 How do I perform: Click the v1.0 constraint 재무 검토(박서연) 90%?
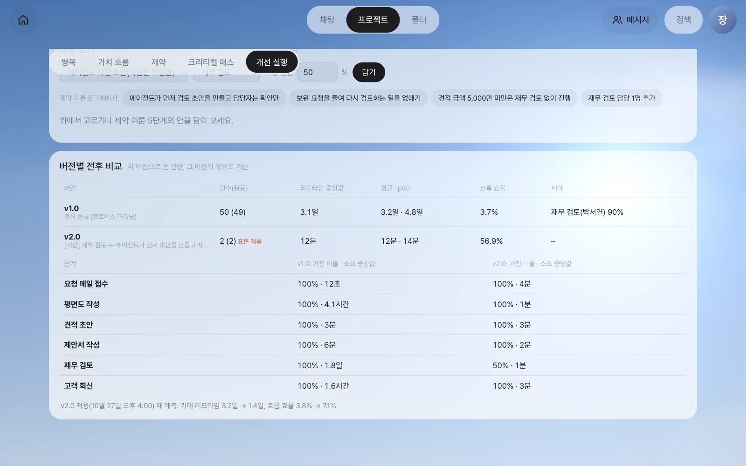(587, 212)
